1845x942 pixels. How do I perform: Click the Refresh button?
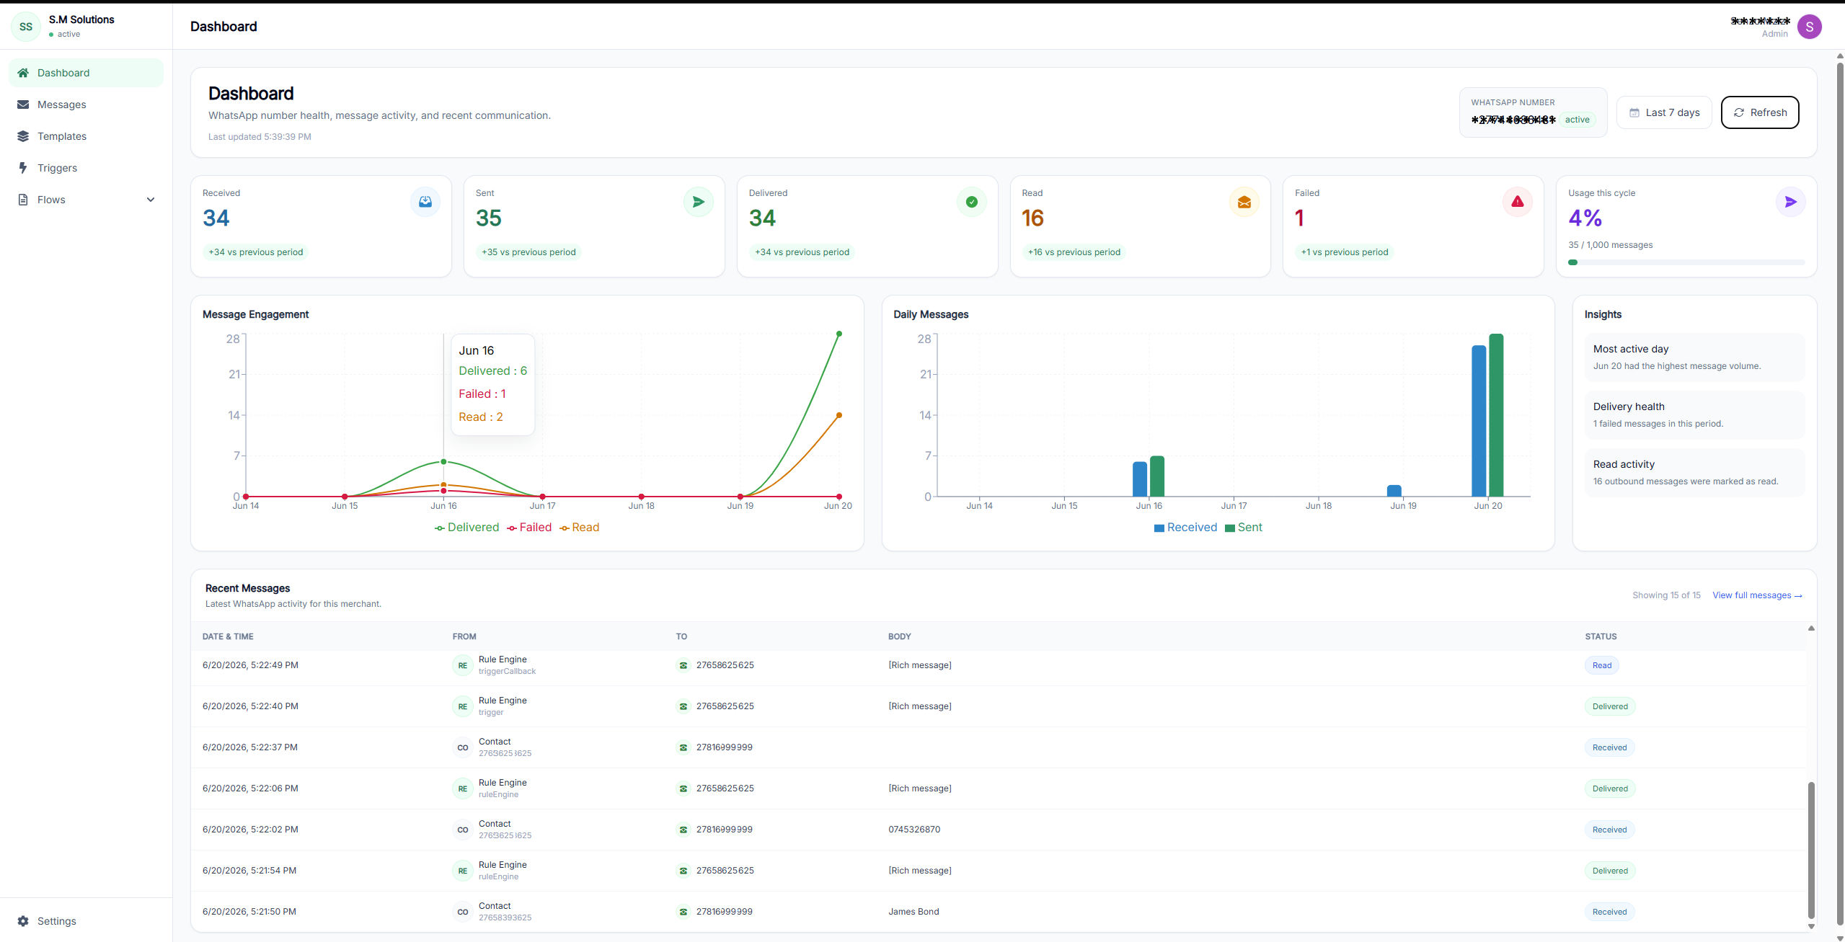(1760, 112)
